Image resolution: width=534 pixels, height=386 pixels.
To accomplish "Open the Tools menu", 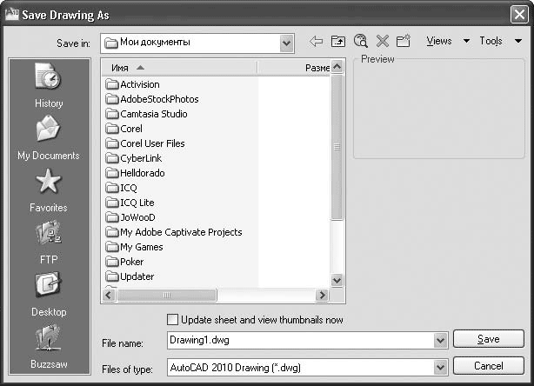I will point(498,42).
